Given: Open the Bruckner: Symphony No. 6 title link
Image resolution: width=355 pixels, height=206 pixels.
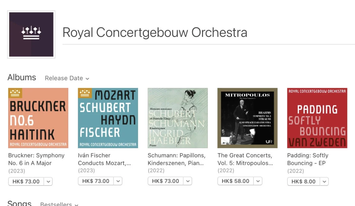Looking at the screenshot, I should [36, 159].
